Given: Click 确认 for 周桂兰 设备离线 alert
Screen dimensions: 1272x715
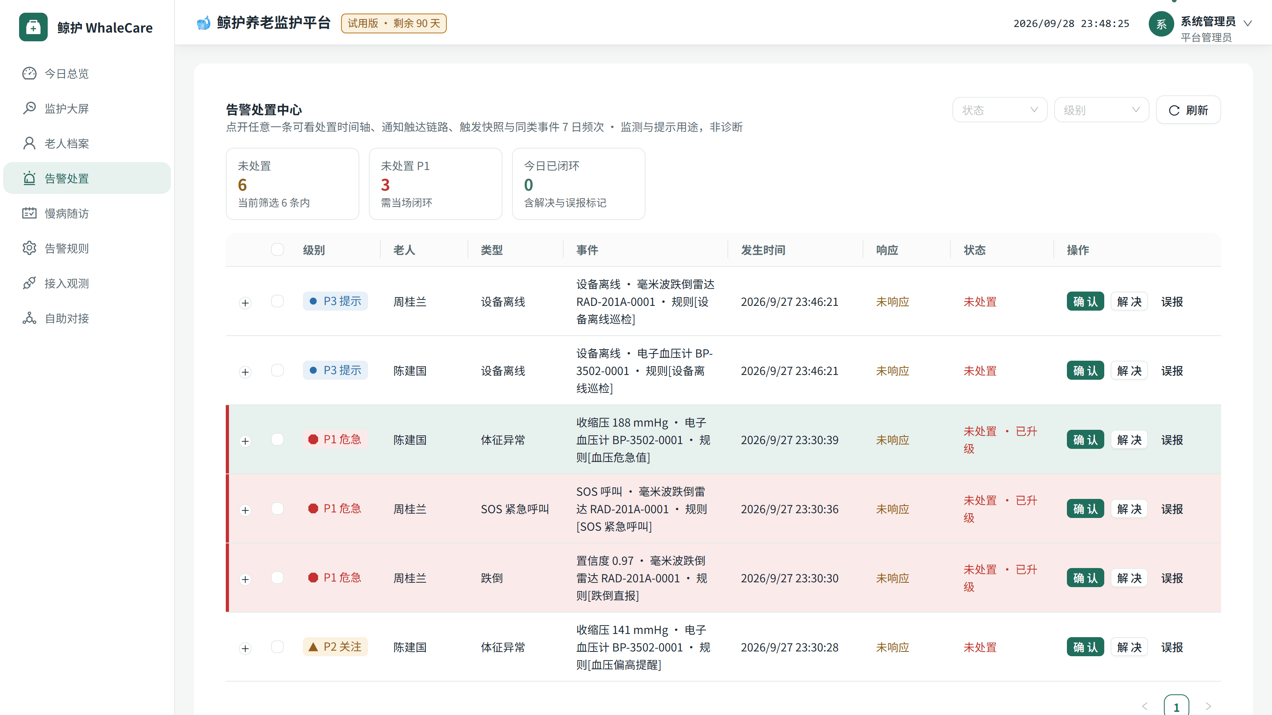Looking at the screenshot, I should (x=1085, y=301).
